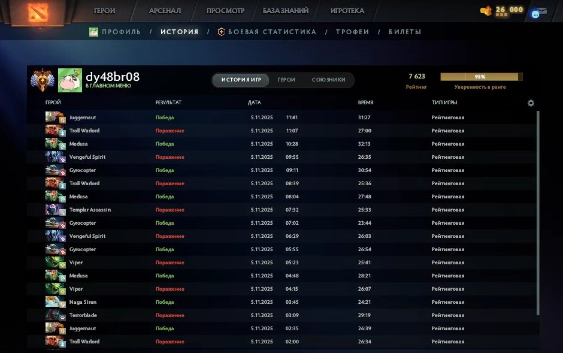
Task: Sort by the Тип игры column header
Action: [x=444, y=102]
